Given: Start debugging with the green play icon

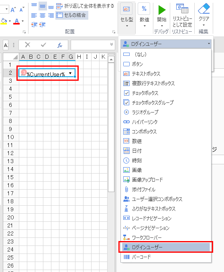Looking at the screenshot, I should [x=162, y=10].
